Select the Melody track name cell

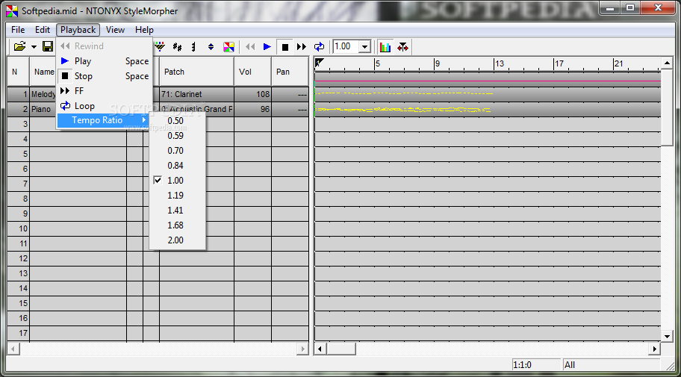43,94
